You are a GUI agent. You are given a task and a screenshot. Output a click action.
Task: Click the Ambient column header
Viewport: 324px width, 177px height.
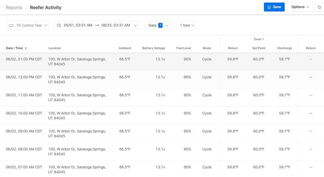[x=125, y=48]
